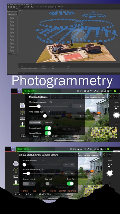Open the Format tab
Image resolution: width=120 pixels, height=214 pixels.
[25, 191]
